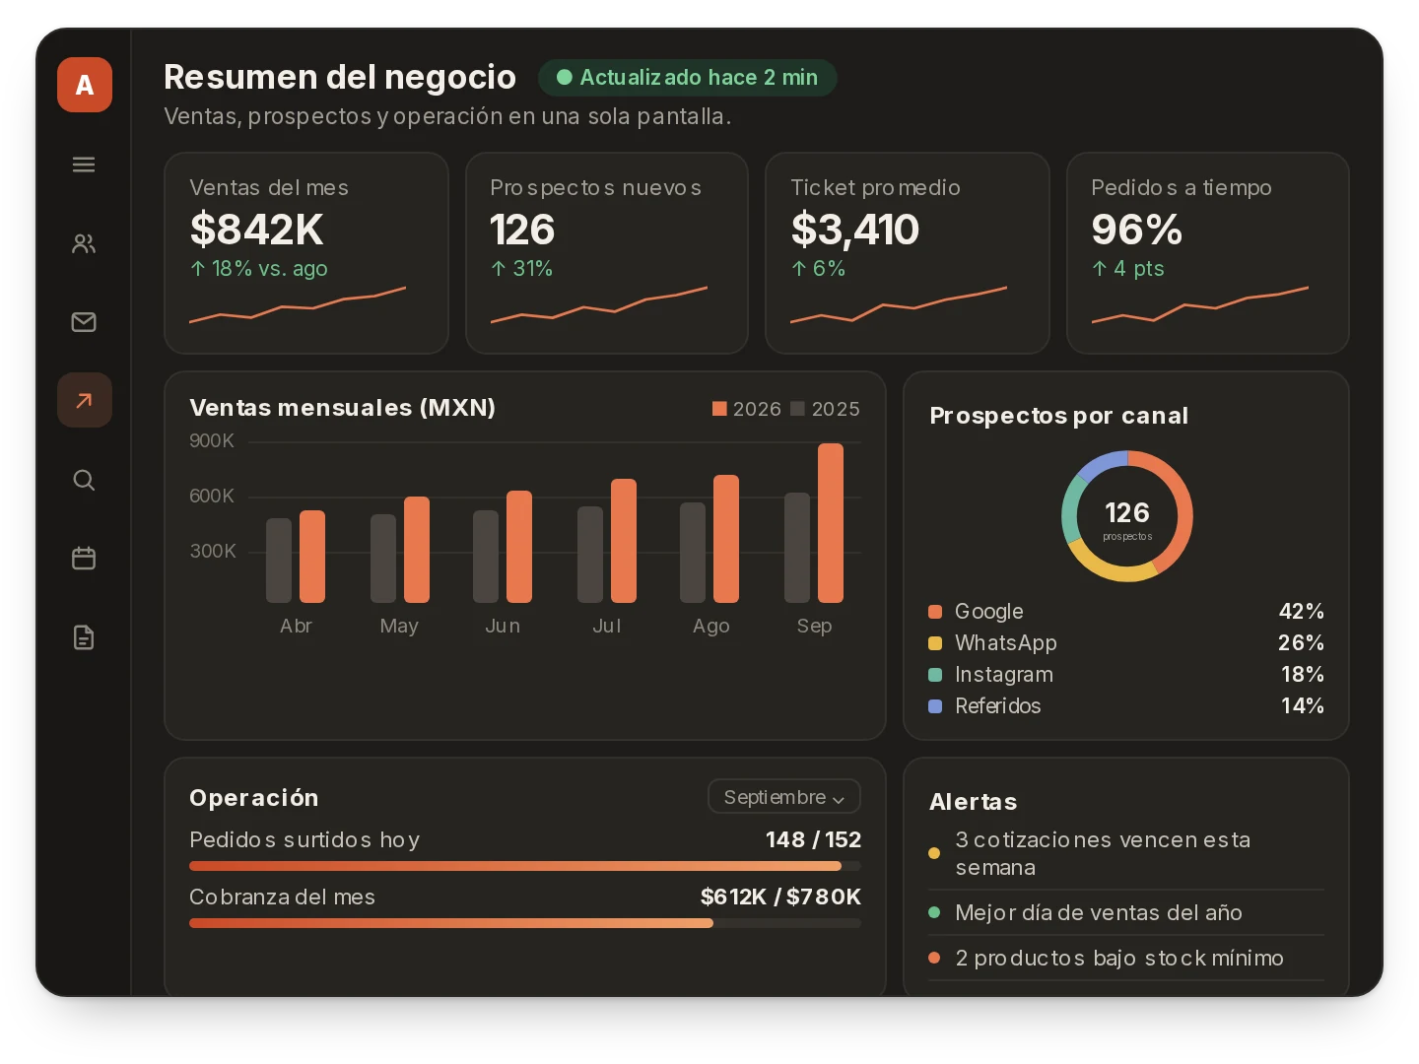Viewport: 1419px width, 1064px height.
Task: Open the Ventas del mes card
Action: click(306, 253)
